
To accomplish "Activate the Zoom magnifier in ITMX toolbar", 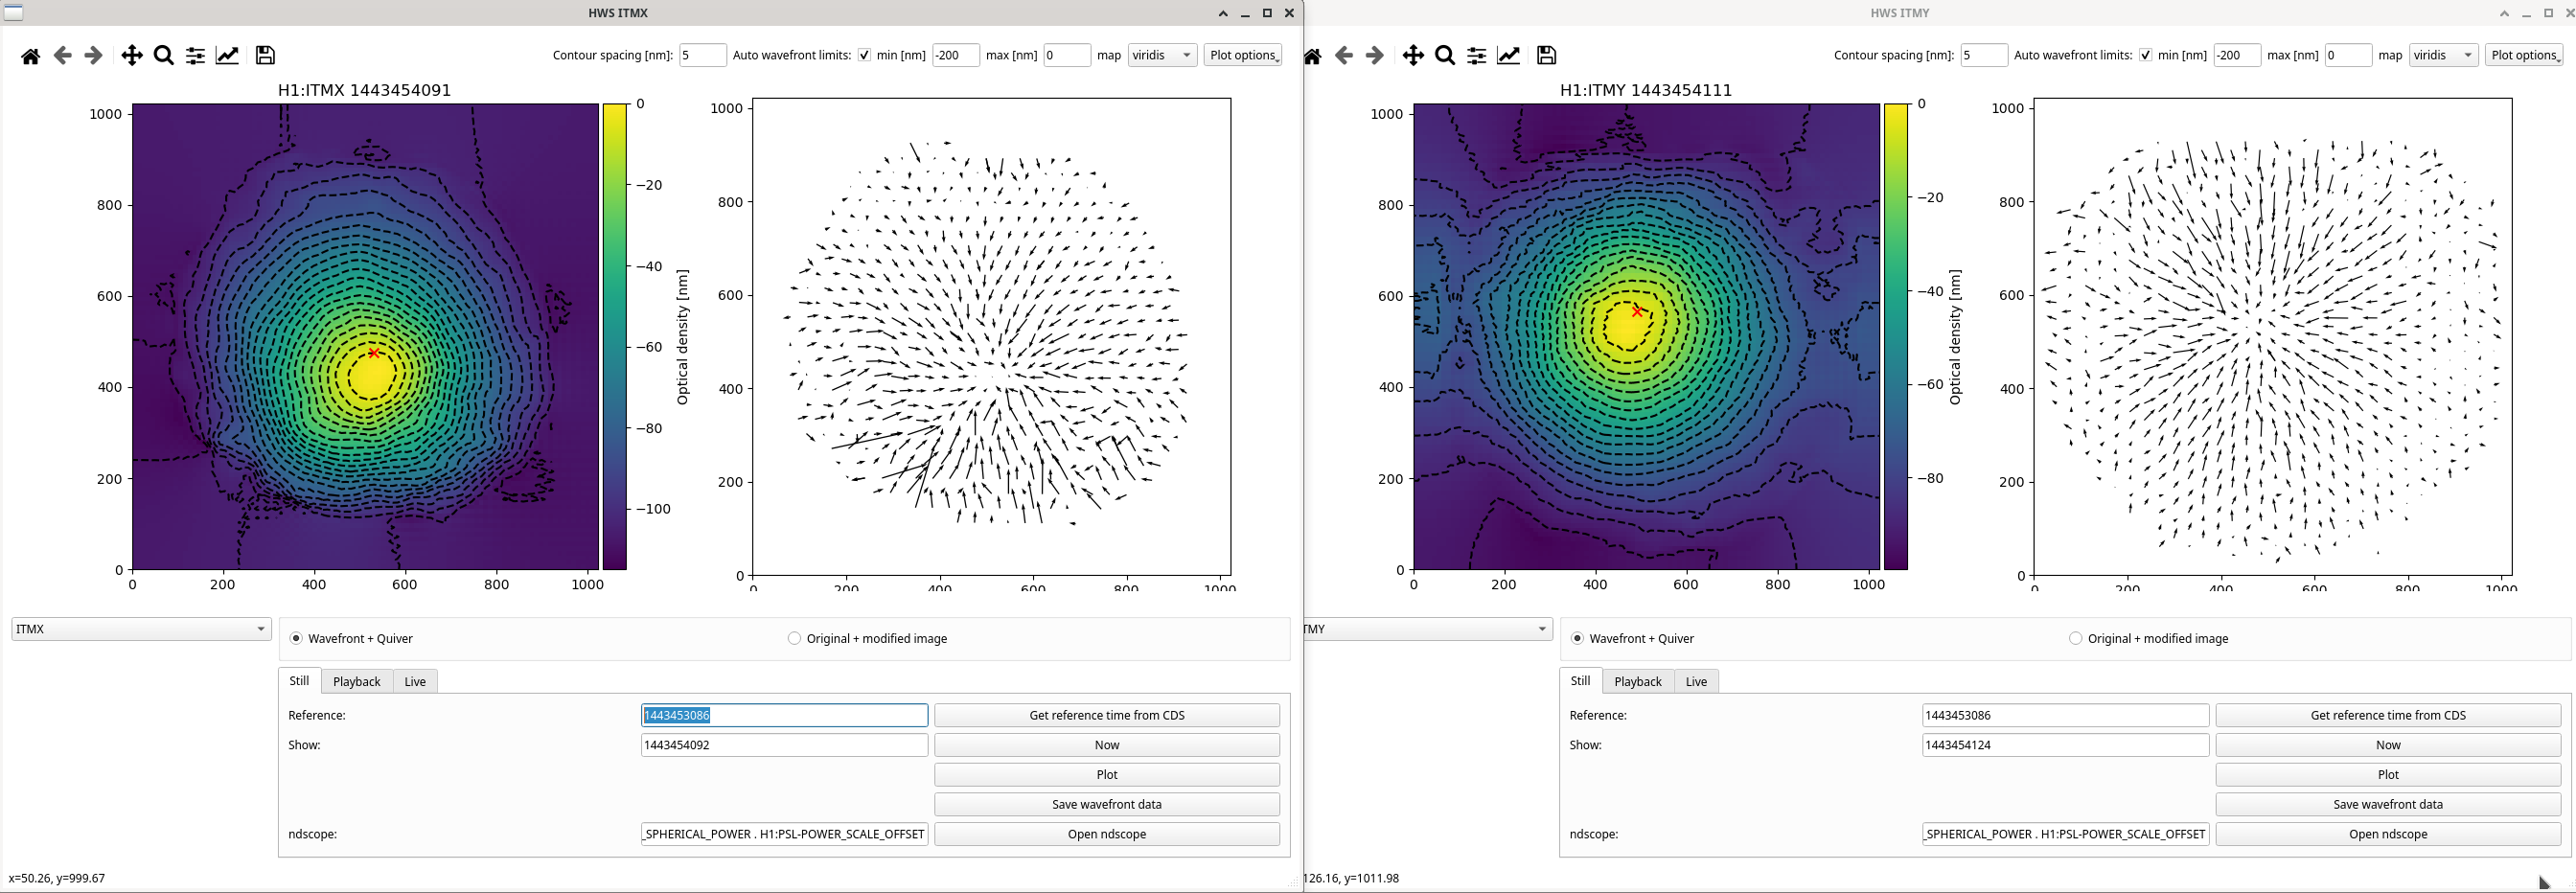I will (x=164, y=56).
